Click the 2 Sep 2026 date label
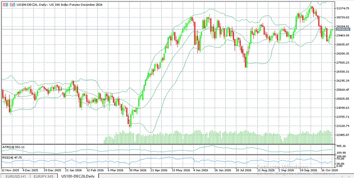 [286, 170]
